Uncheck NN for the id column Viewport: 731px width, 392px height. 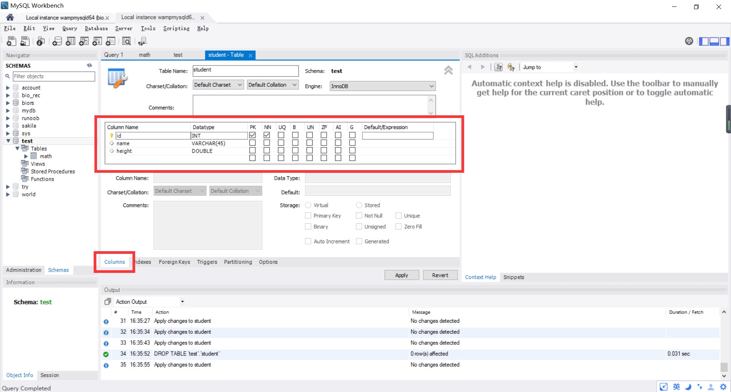pyautogui.click(x=267, y=135)
